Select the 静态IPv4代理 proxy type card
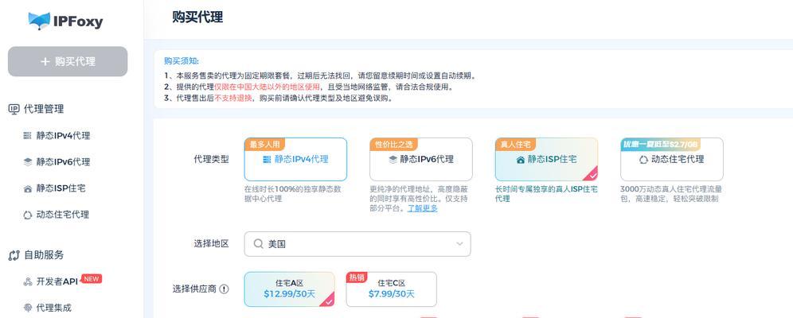Screen dimensions: 793x318 (296, 160)
